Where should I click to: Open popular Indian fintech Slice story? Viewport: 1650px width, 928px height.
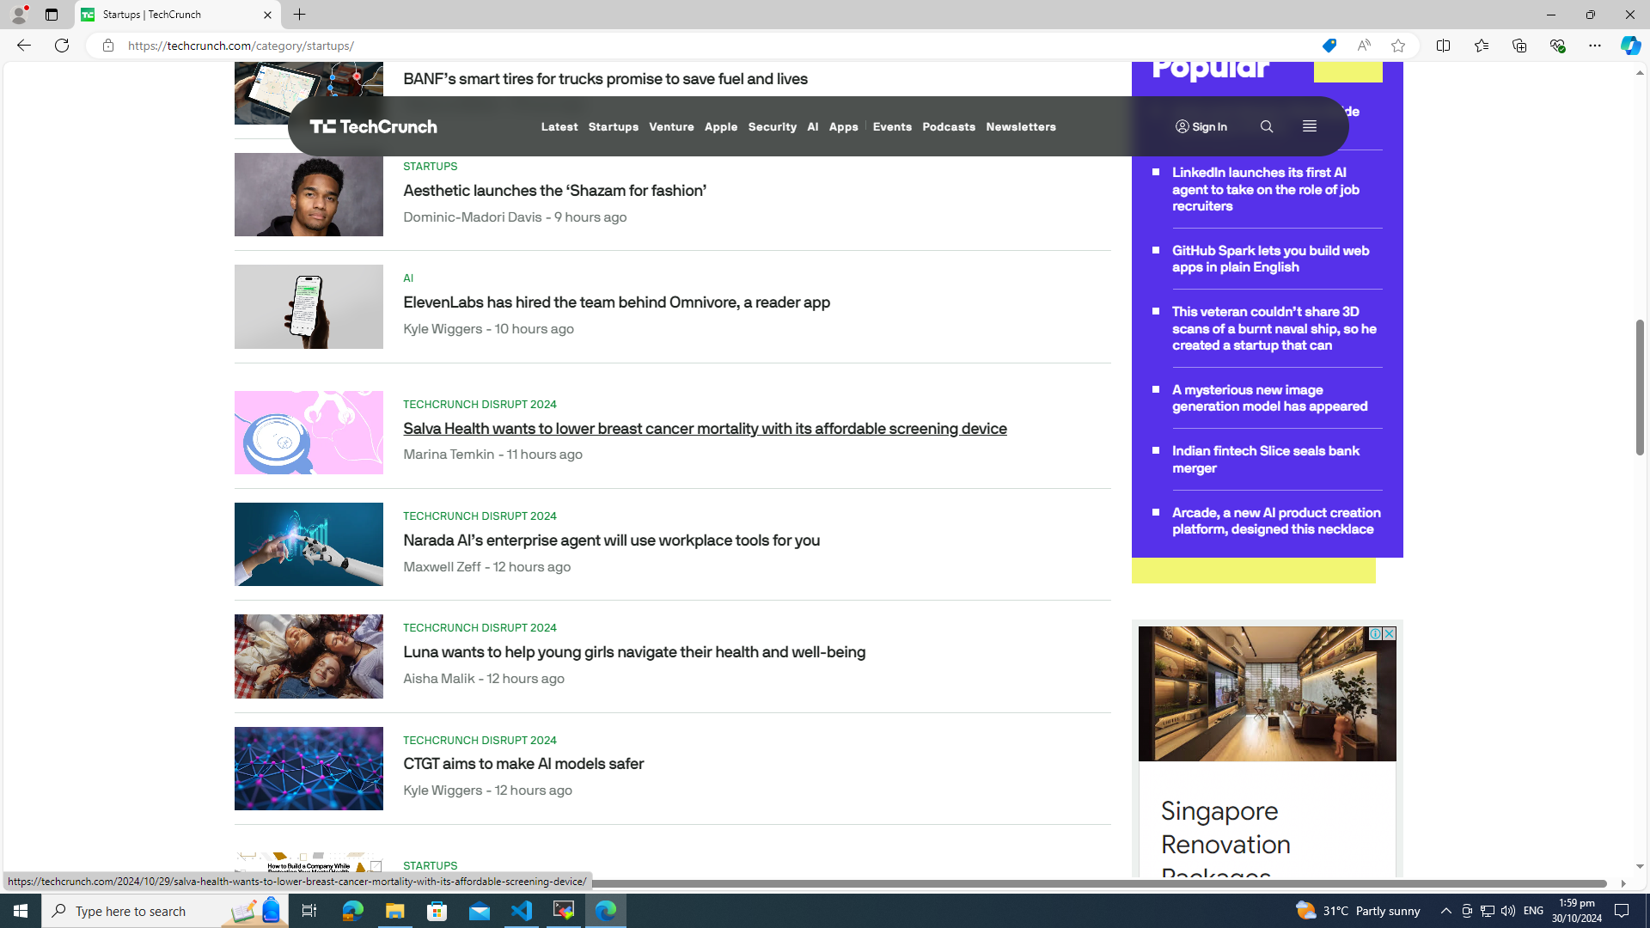coord(1265,460)
